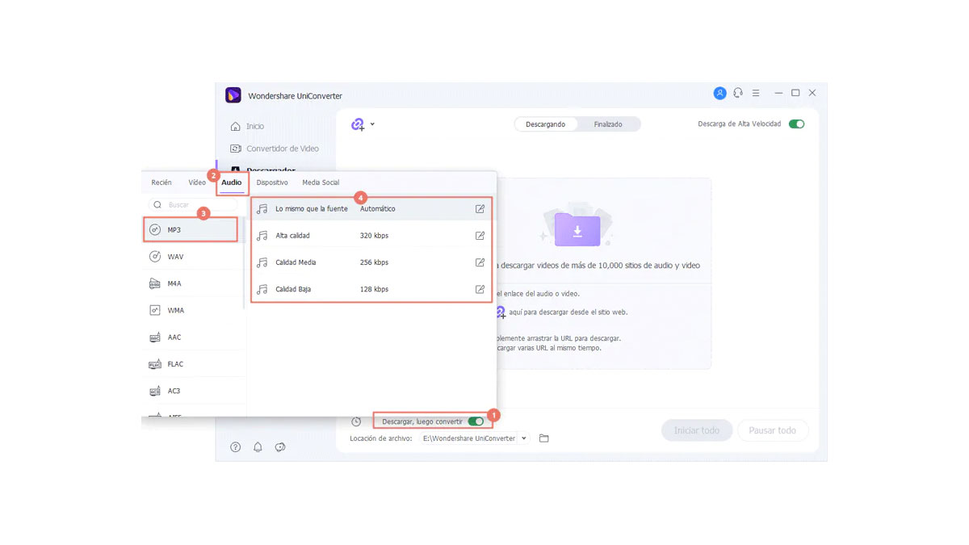
Task: Open the user account profile icon
Action: click(x=719, y=94)
